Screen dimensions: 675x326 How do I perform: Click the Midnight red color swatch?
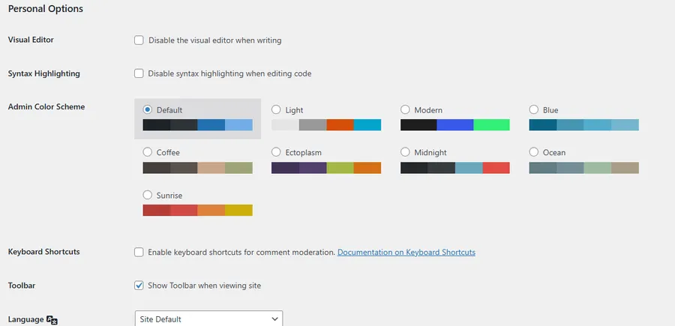click(x=496, y=168)
